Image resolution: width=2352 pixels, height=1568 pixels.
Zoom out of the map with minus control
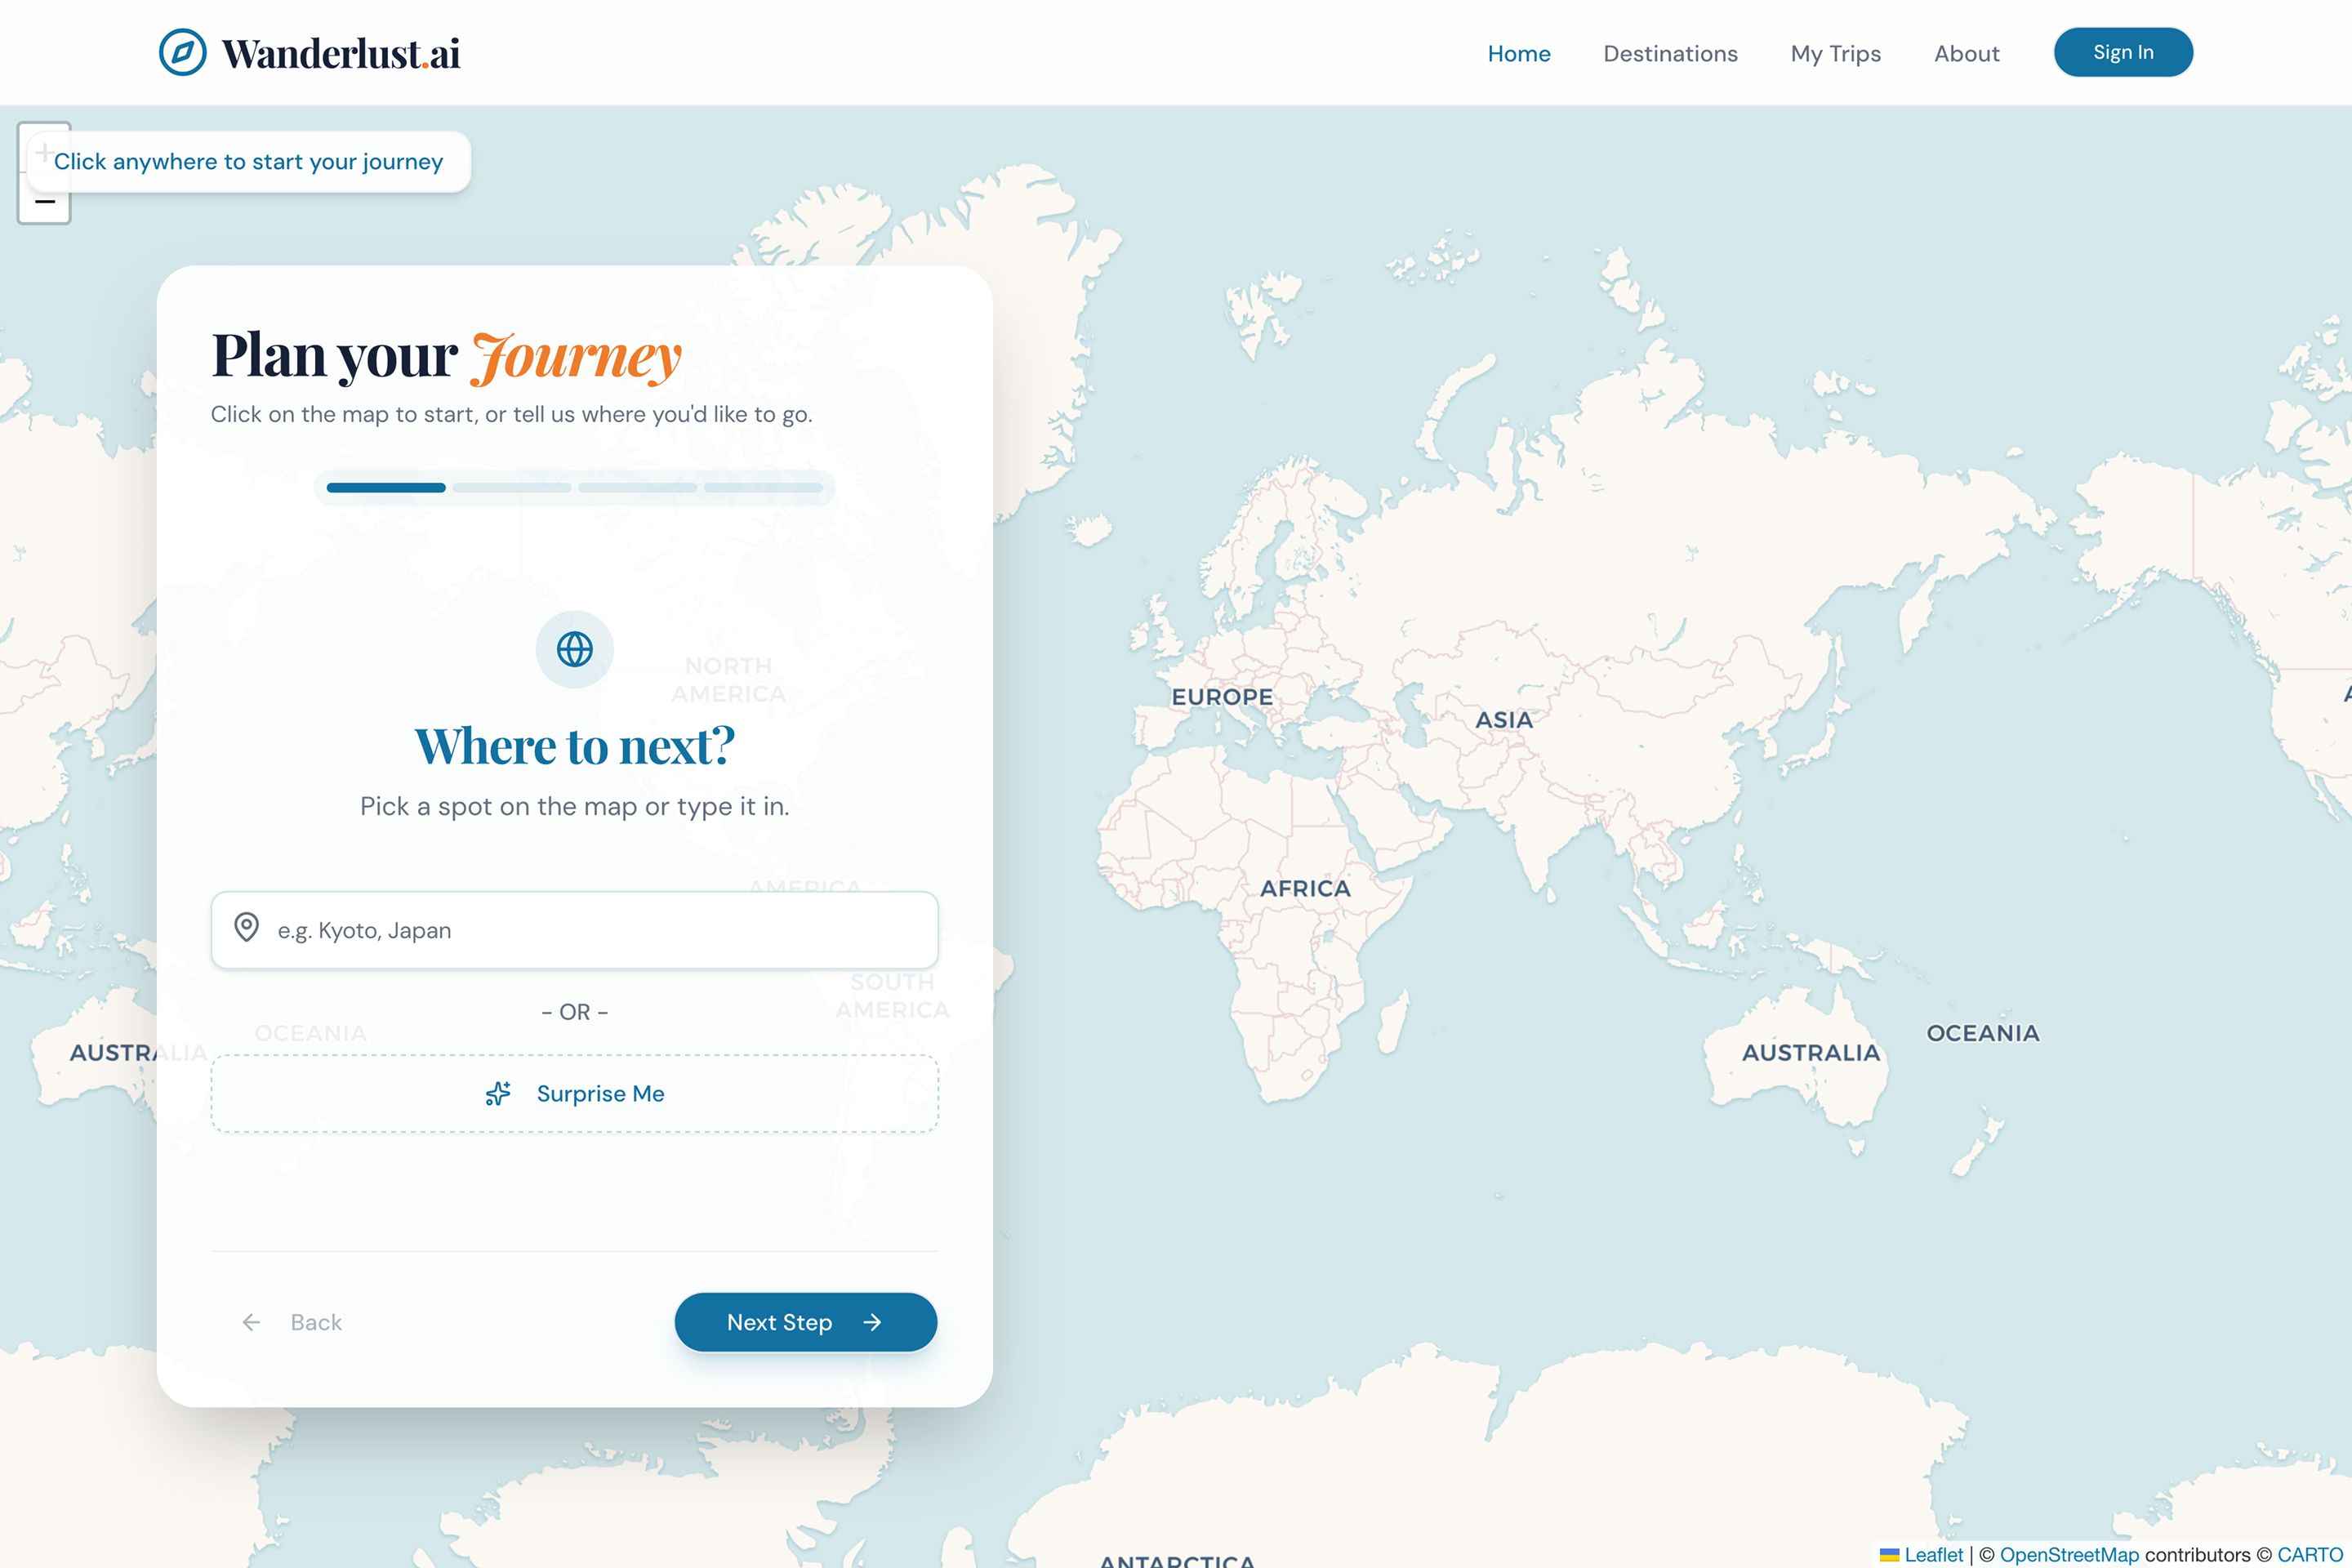click(x=44, y=202)
